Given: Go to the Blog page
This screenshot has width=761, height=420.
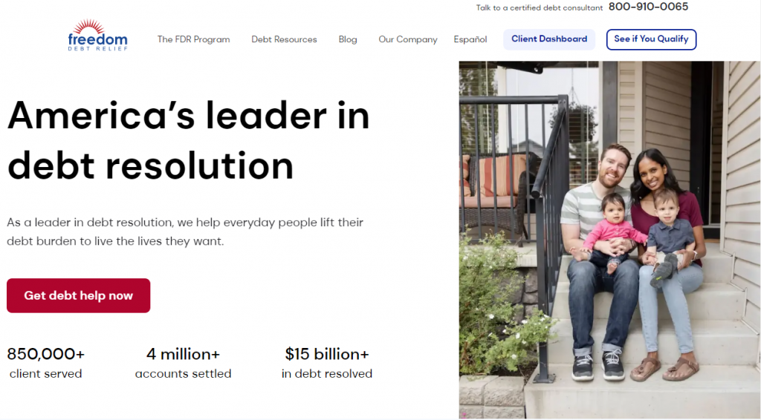Looking at the screenshot, I should (x=348, y=39).
